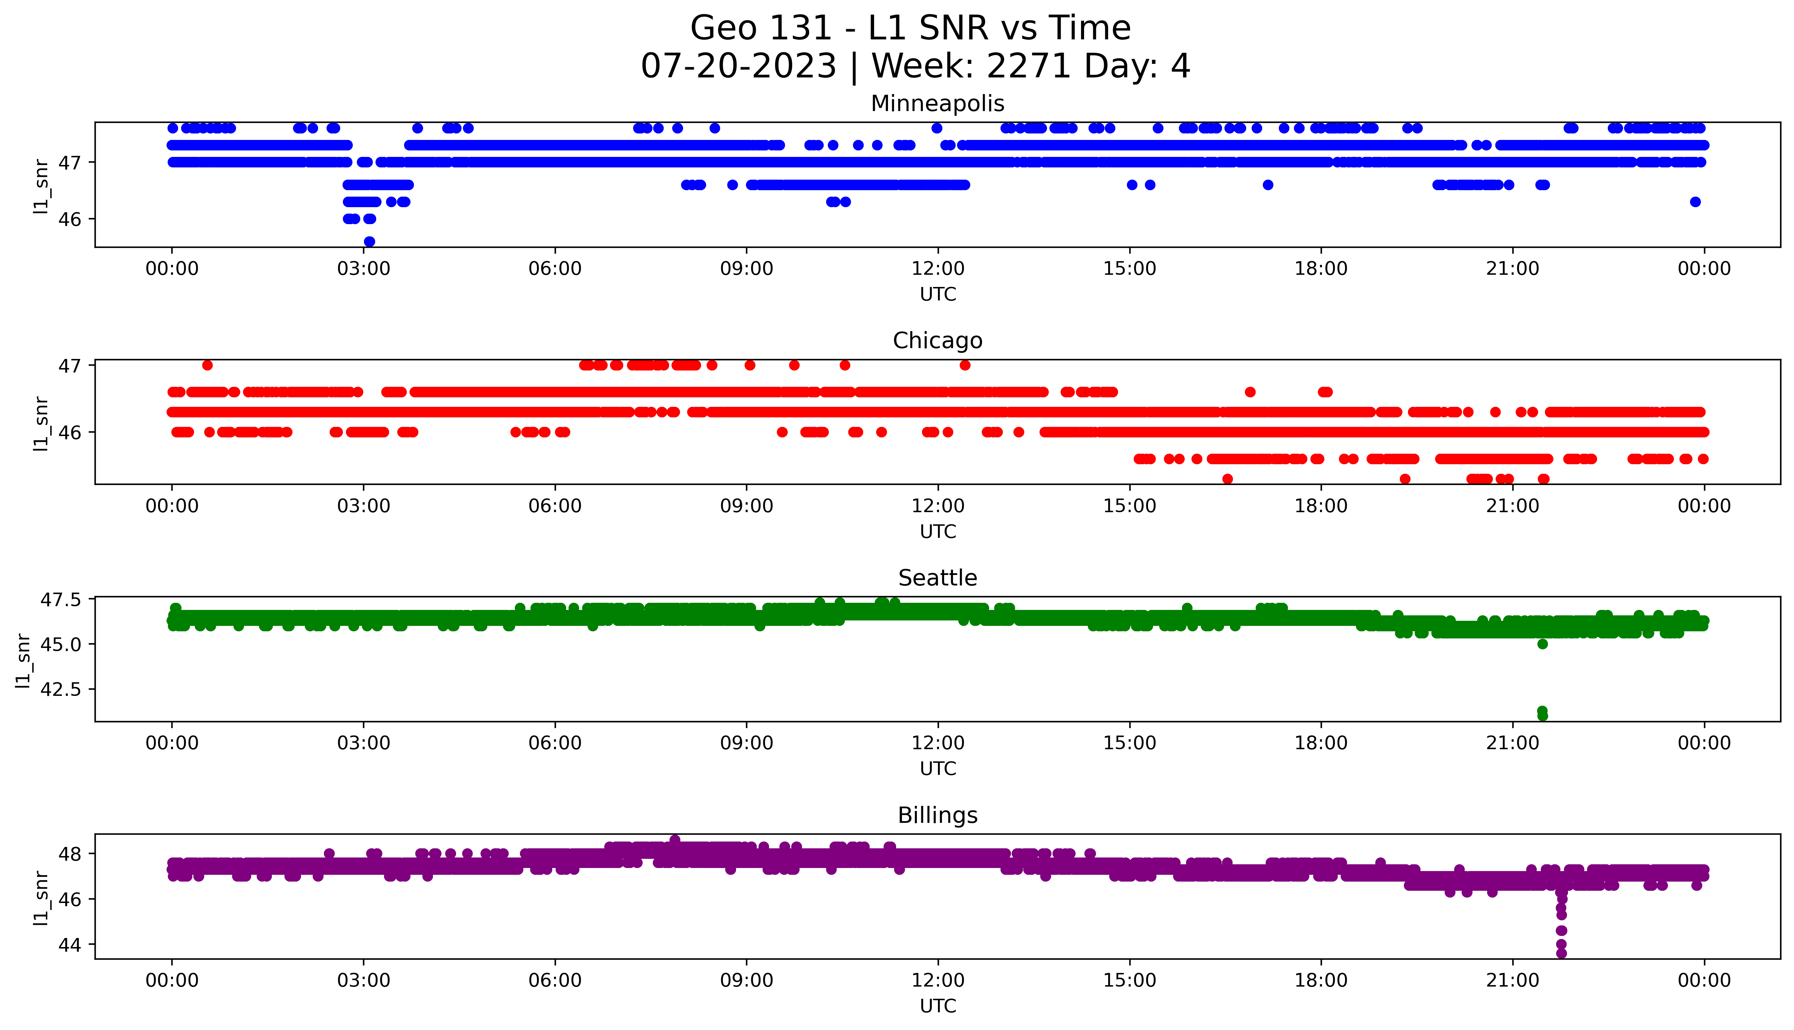Click the 21:00 tick label of Minneapolis plot
This screenshot has width=1794, height=1030.
1512,269
